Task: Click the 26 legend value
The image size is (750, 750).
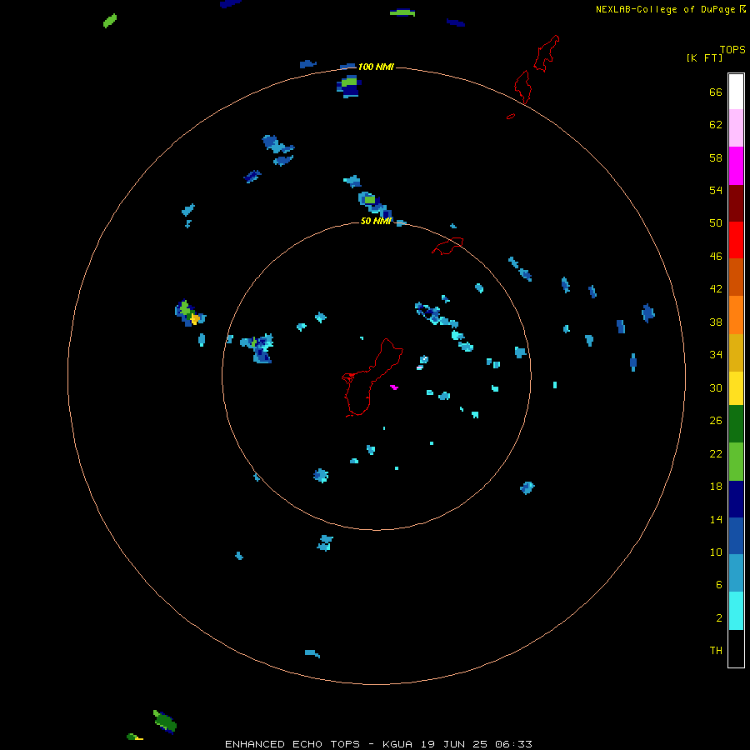Action: (x=716, y=421)
